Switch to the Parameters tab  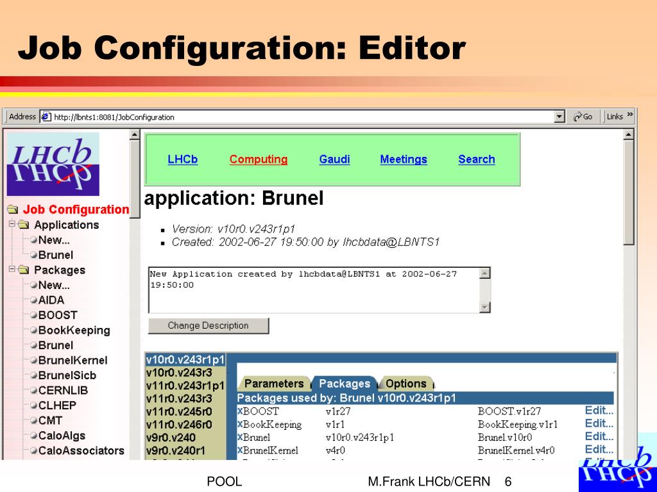click(274, 384)
